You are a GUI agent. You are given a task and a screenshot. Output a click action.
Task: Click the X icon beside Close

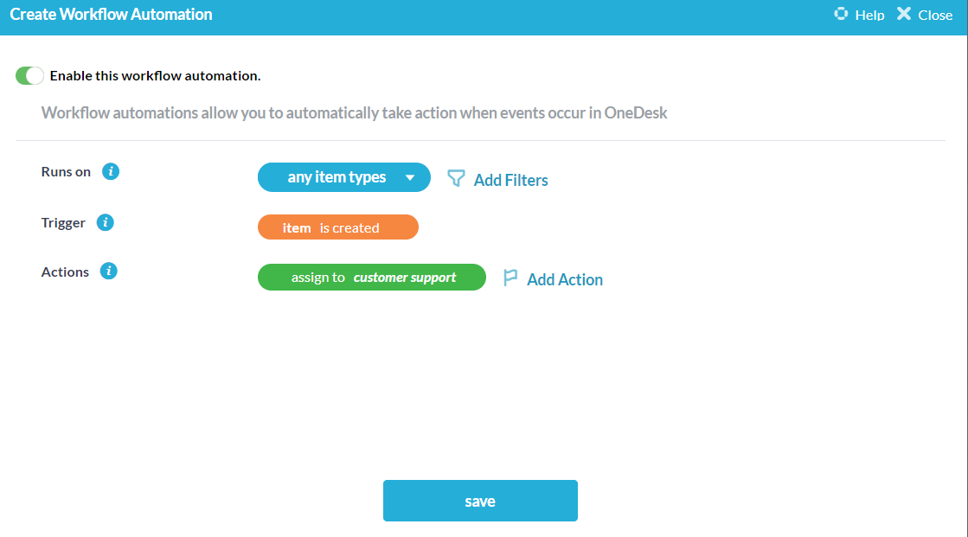[x=904, y=14]
